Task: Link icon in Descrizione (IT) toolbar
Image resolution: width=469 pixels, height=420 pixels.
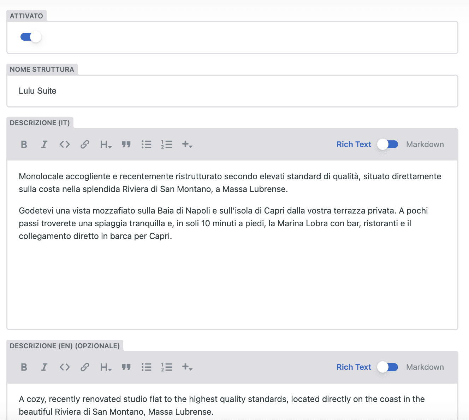Action: pos(85,144)
